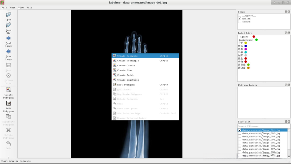Close the Flags panel
The width and height of the screenshot is (291, 164).
click(x=289, y=12)
